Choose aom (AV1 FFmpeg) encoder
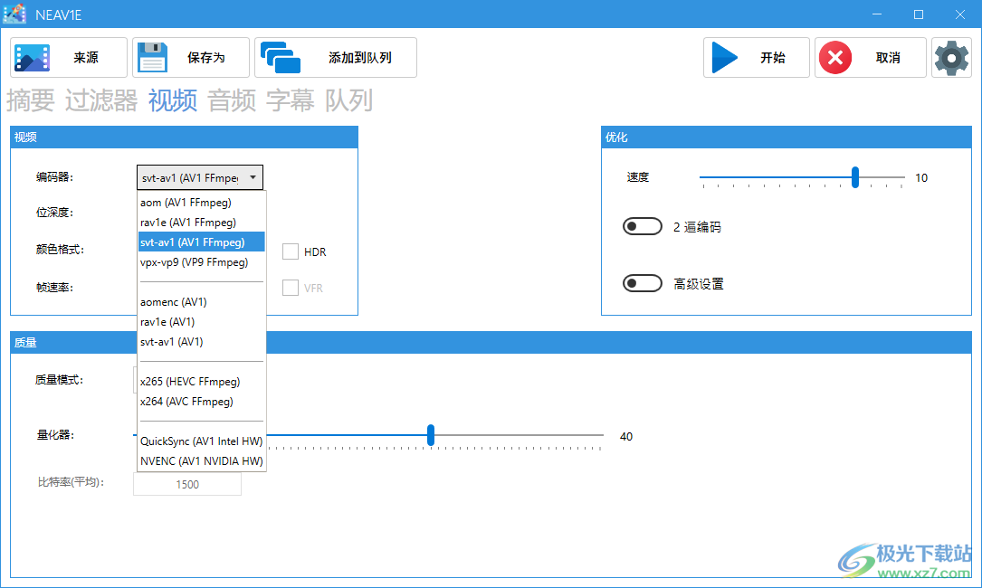Screen dimensions: 982x588 tap(201, 203)
